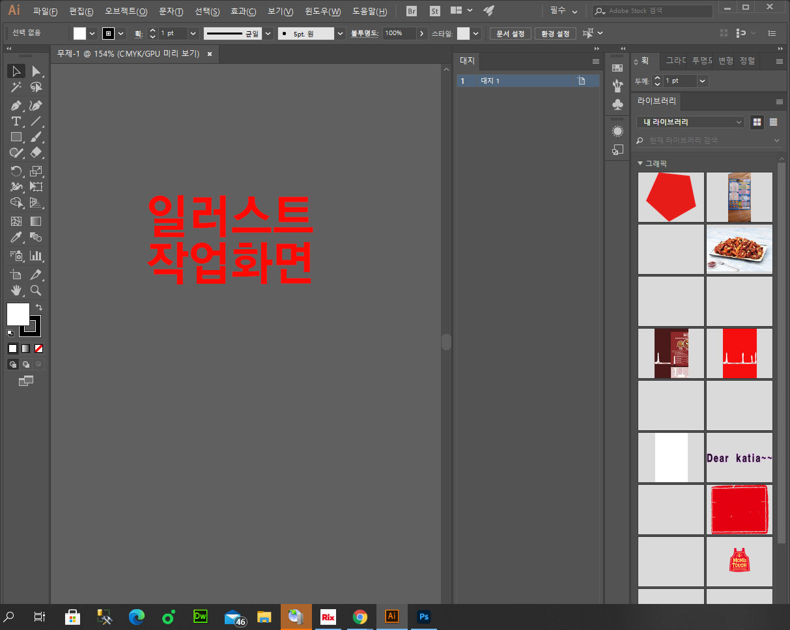Open the variable width profile dropdown

click(x=268, y=33)
